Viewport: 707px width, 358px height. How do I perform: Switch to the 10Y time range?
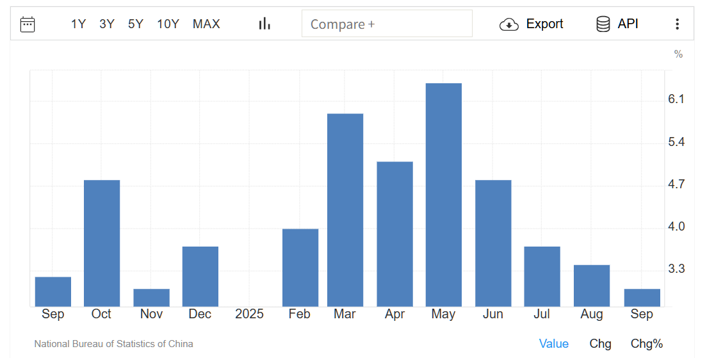[168, 24]
